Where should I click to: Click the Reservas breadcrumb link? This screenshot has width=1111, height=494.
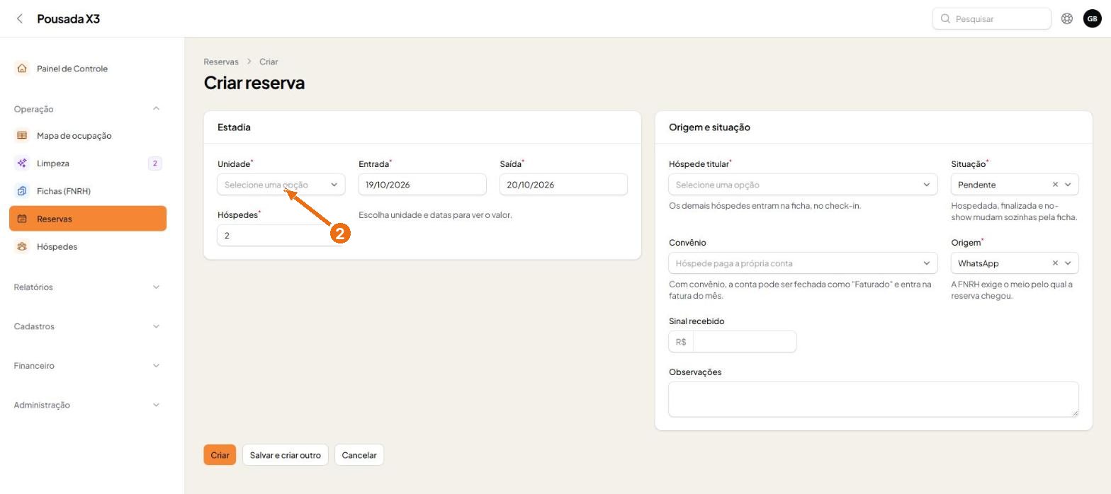[x=221, y=62]
